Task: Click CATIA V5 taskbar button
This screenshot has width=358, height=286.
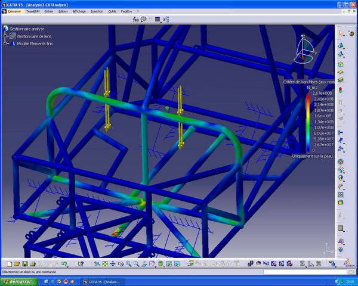Action: tap(102, 282)
